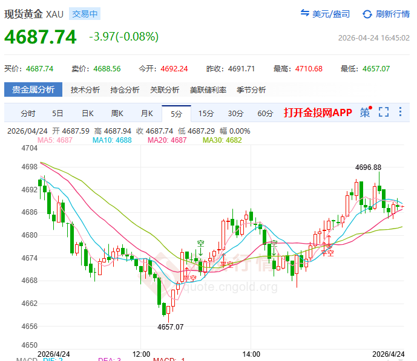The width and height of the screenshot is (417, 361).
Task: Click the 4704 price axis label
Action: click(30, 148)
